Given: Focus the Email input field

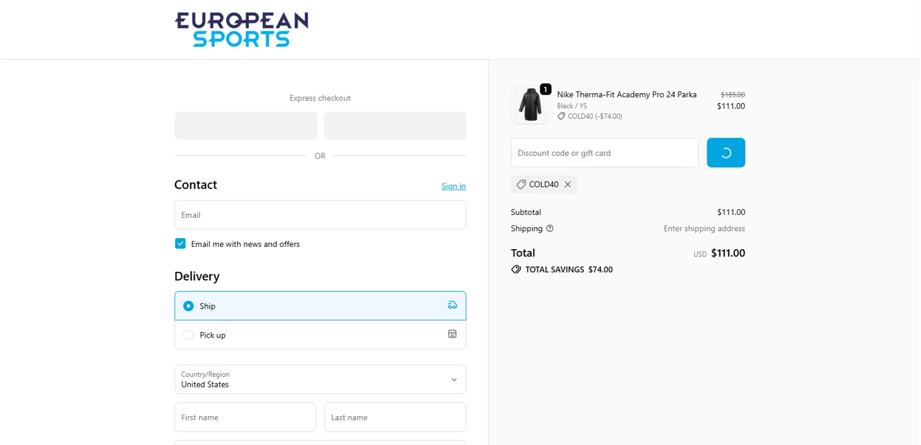Looking at the screenshot, I should [x=320, y=215].
